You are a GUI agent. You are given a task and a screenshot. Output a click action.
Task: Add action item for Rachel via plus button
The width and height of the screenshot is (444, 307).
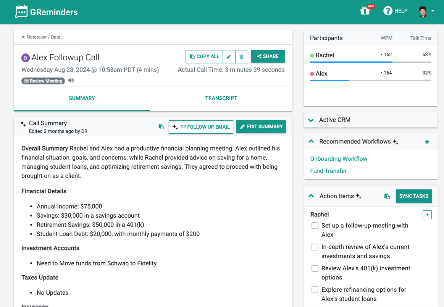click(427, 215)
